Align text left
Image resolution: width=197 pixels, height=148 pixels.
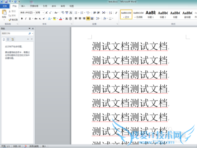point(76,19)
